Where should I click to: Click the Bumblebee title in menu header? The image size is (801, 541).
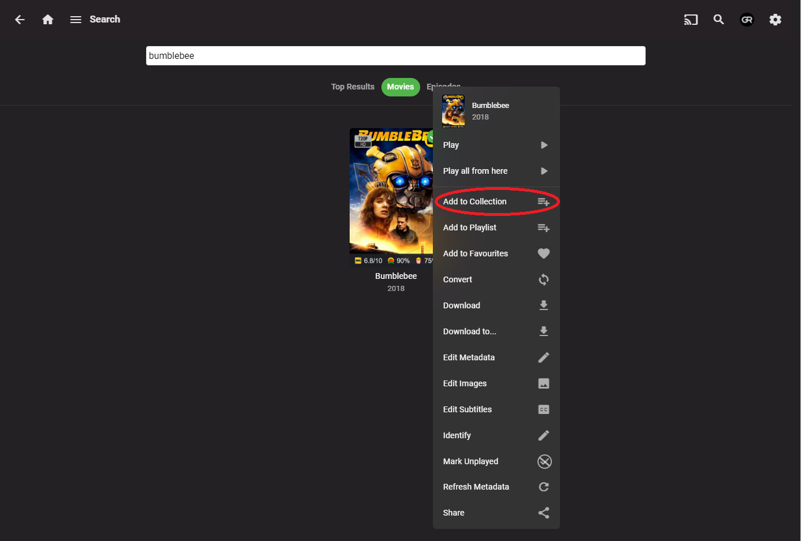coord(491,106)
